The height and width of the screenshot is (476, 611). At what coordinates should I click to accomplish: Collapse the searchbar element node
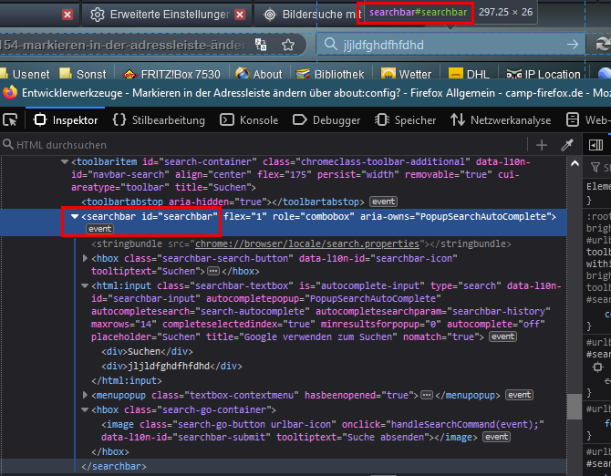click(x=75, y=216)
